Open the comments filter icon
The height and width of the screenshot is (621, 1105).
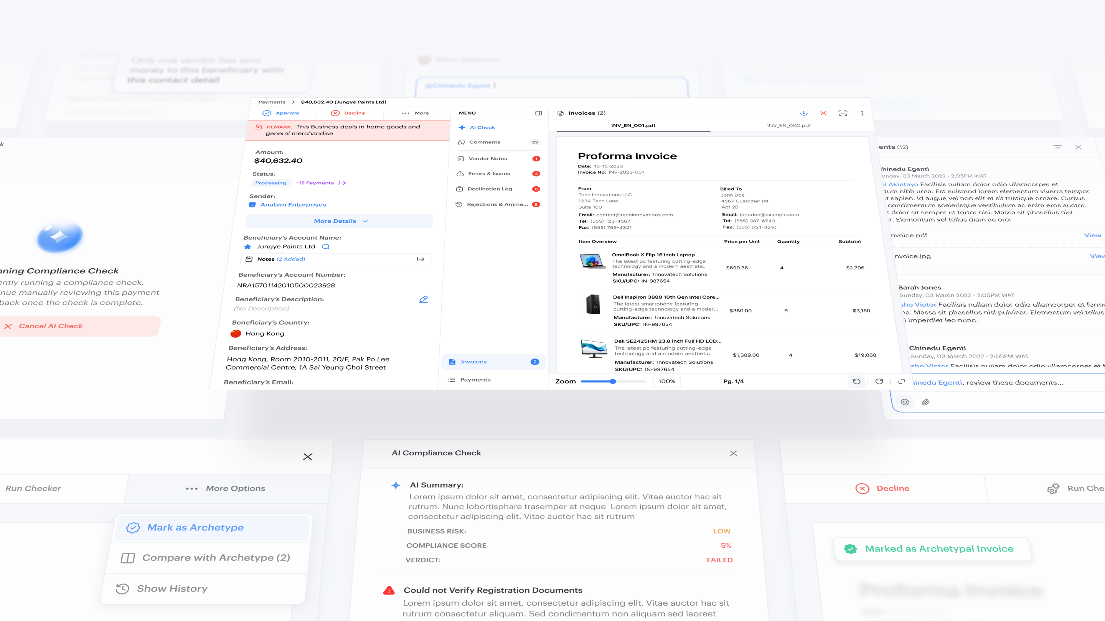click(x=1057, y=147)
